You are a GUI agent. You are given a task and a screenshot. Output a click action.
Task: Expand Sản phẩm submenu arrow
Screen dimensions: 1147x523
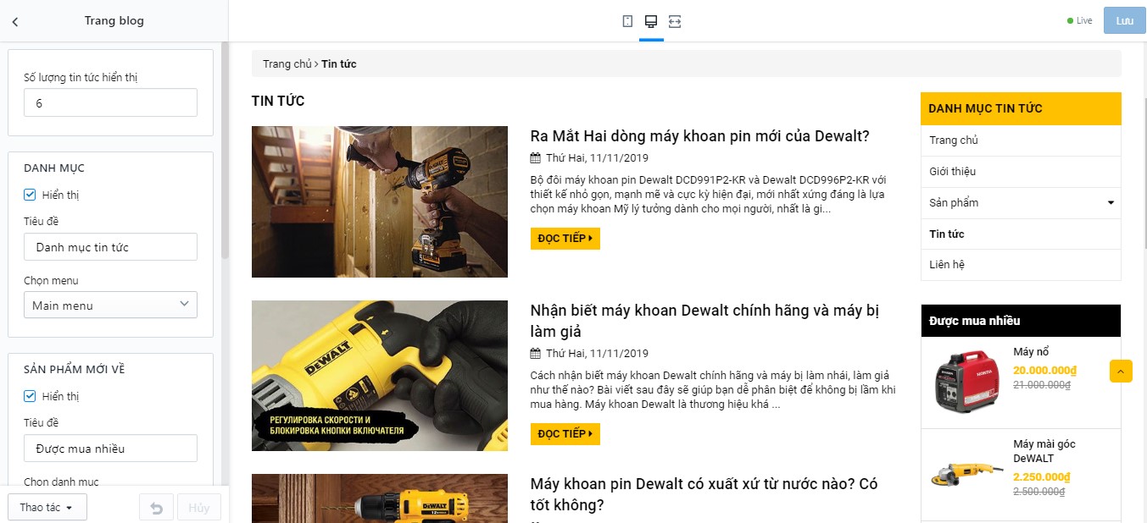pos(1111,203)
